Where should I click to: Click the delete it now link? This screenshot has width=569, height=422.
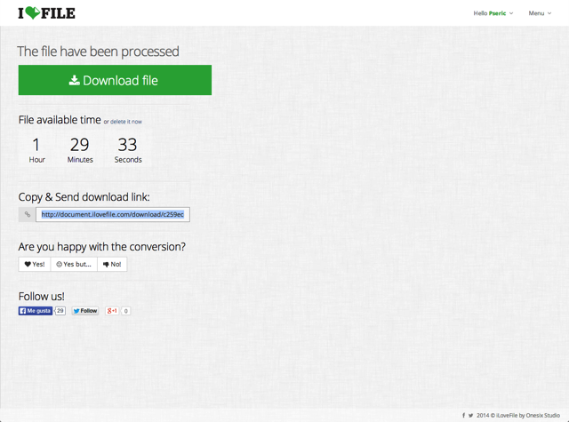(126, 122)
